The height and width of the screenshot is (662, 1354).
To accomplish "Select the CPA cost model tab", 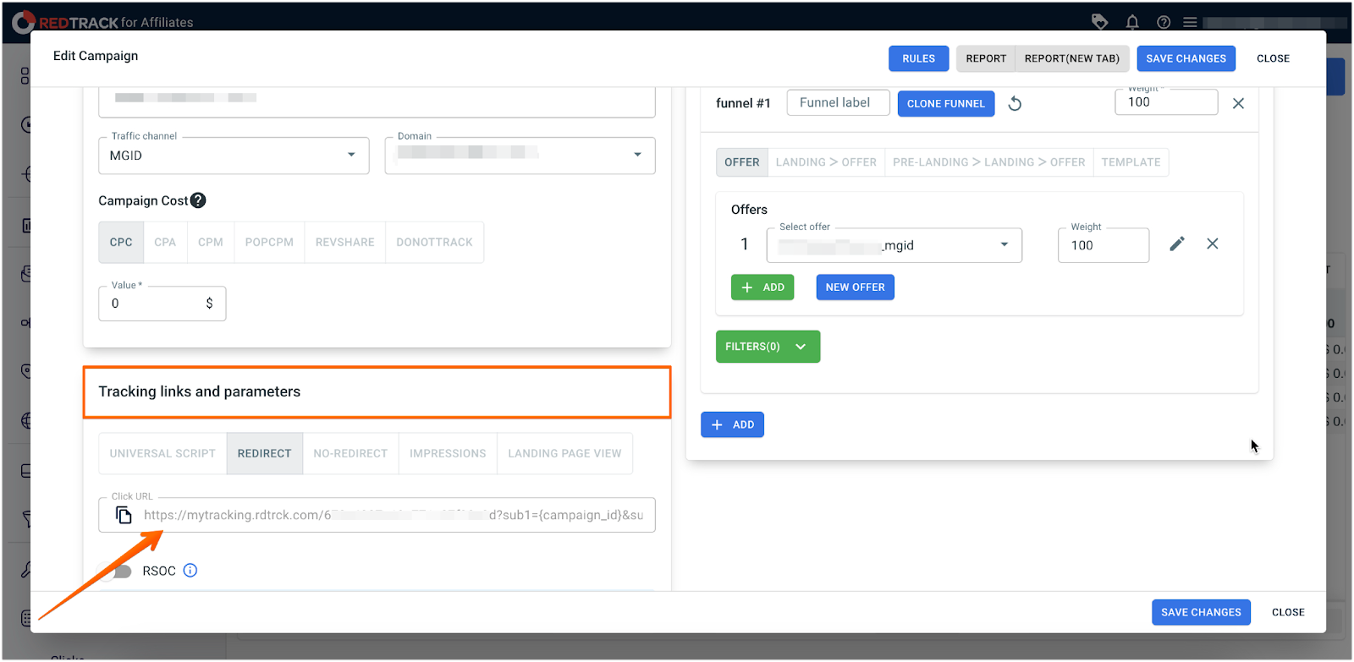I will [165, 243].
